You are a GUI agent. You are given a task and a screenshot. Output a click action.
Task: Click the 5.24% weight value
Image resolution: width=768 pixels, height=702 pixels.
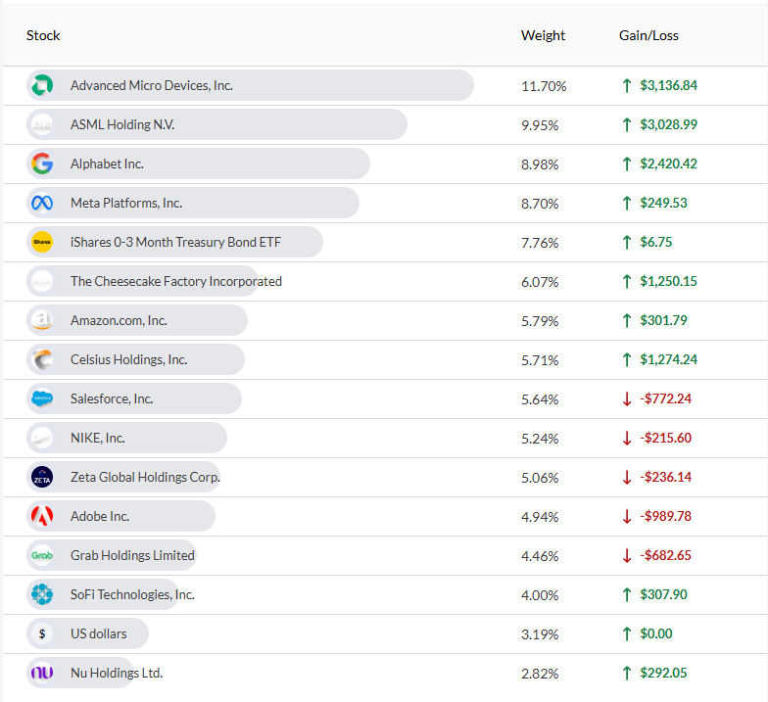click(x=540, y=439)
